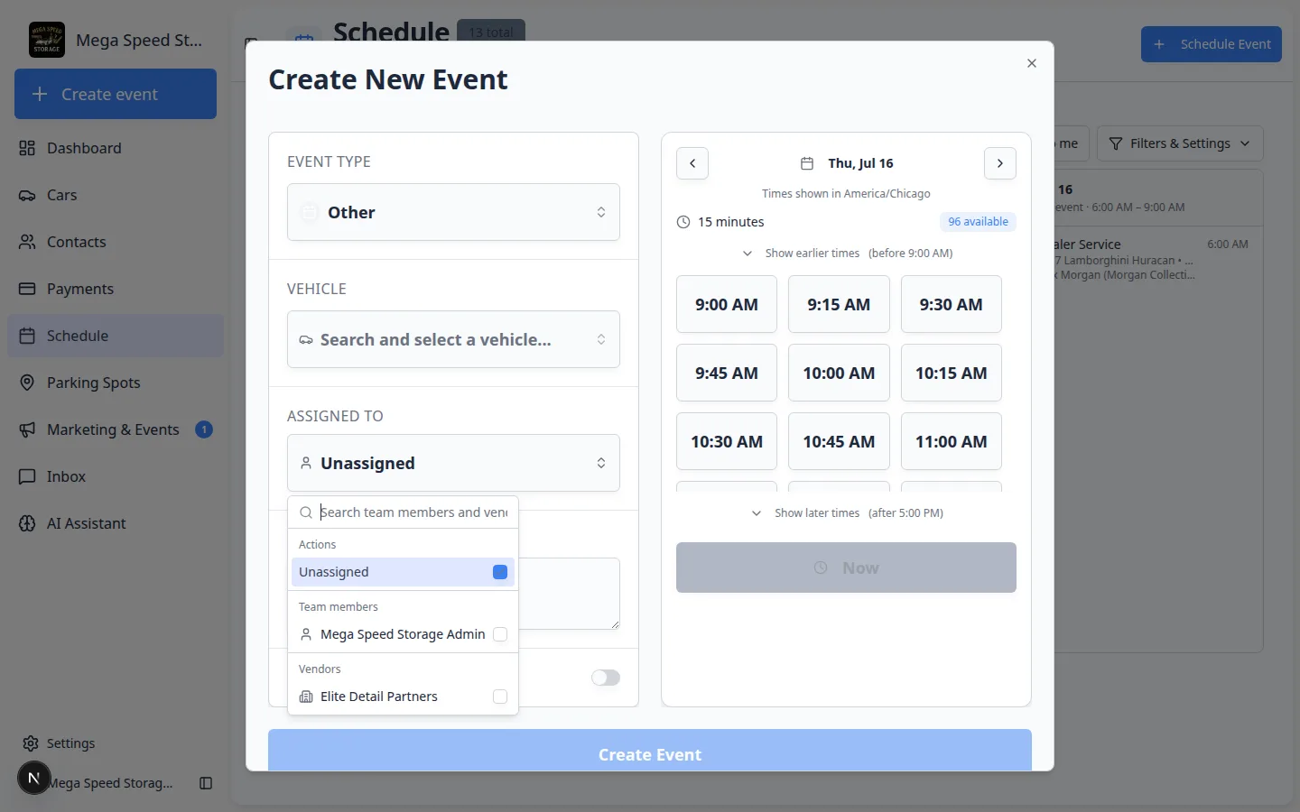1300x812 pixels.
Task: Expand Show earlier times before 9:00 AM
Action: pyautogui.click(x=847, y=254)
